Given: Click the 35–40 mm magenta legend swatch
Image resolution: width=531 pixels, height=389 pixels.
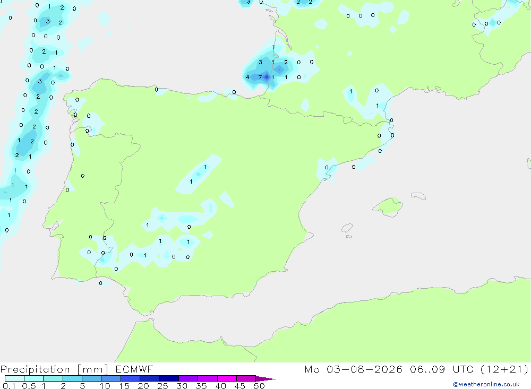Looking at the screenshot, I should coord(208,378).
